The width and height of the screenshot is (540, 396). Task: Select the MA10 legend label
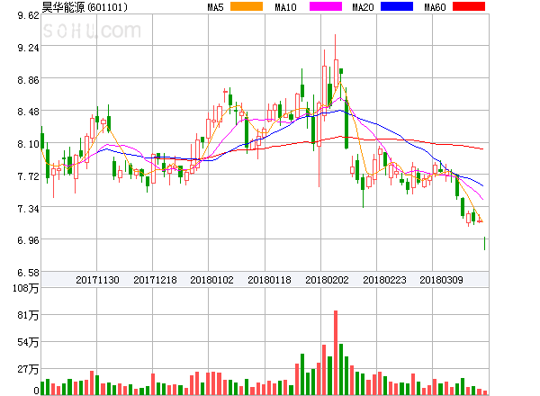tap(285, 7)
